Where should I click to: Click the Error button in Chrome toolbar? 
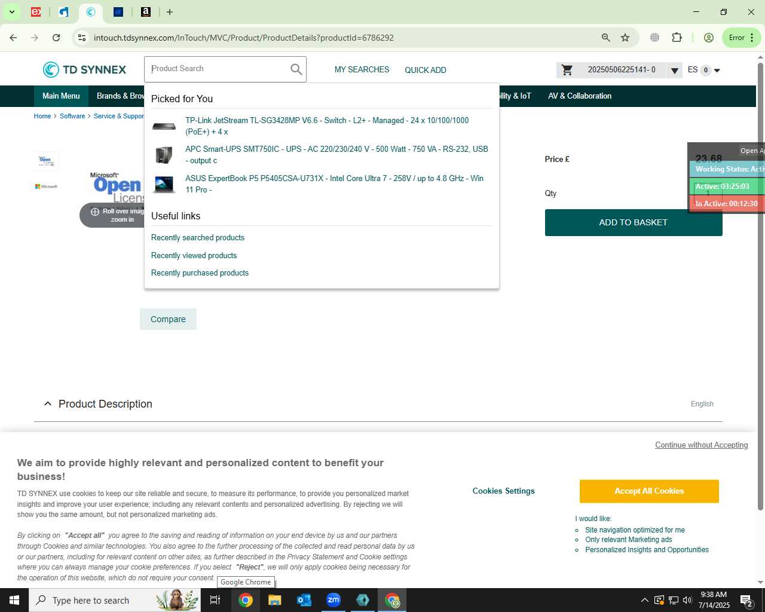click(x=736, y=38)
